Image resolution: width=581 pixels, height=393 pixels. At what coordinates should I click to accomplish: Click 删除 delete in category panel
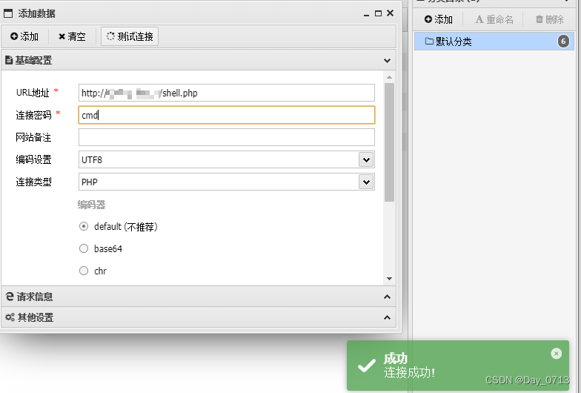coord(550,19)
